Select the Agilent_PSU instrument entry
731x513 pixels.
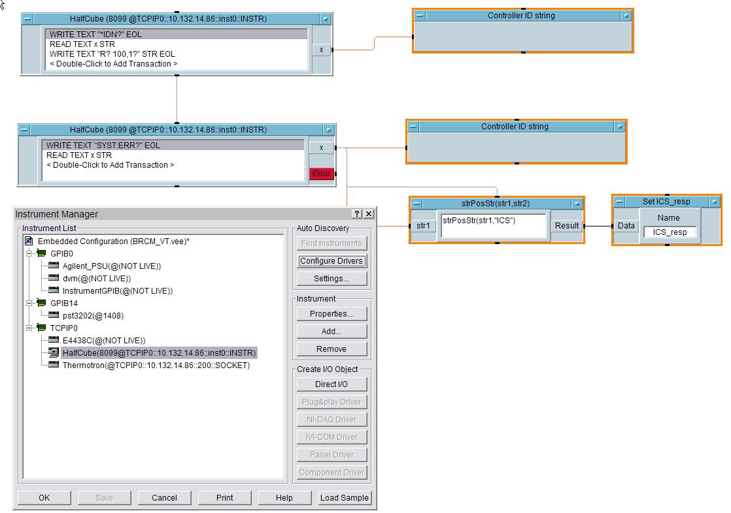coord(111,266)
